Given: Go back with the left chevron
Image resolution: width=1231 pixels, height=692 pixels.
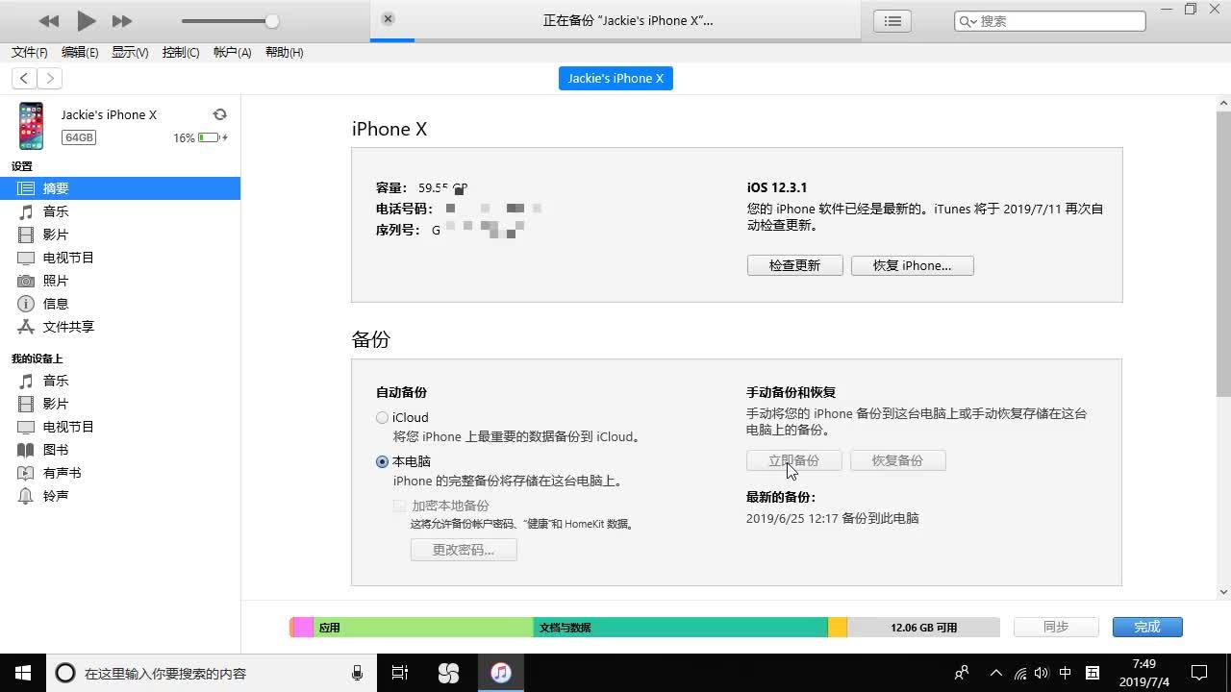Looking at the screenshot, I should (x=24, y=78).
